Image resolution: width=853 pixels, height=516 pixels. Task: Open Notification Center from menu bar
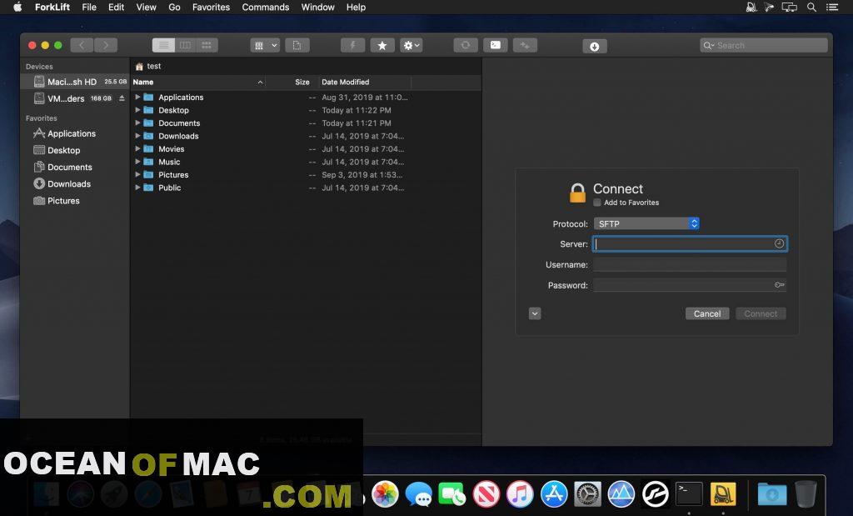[x=832, y=7]
